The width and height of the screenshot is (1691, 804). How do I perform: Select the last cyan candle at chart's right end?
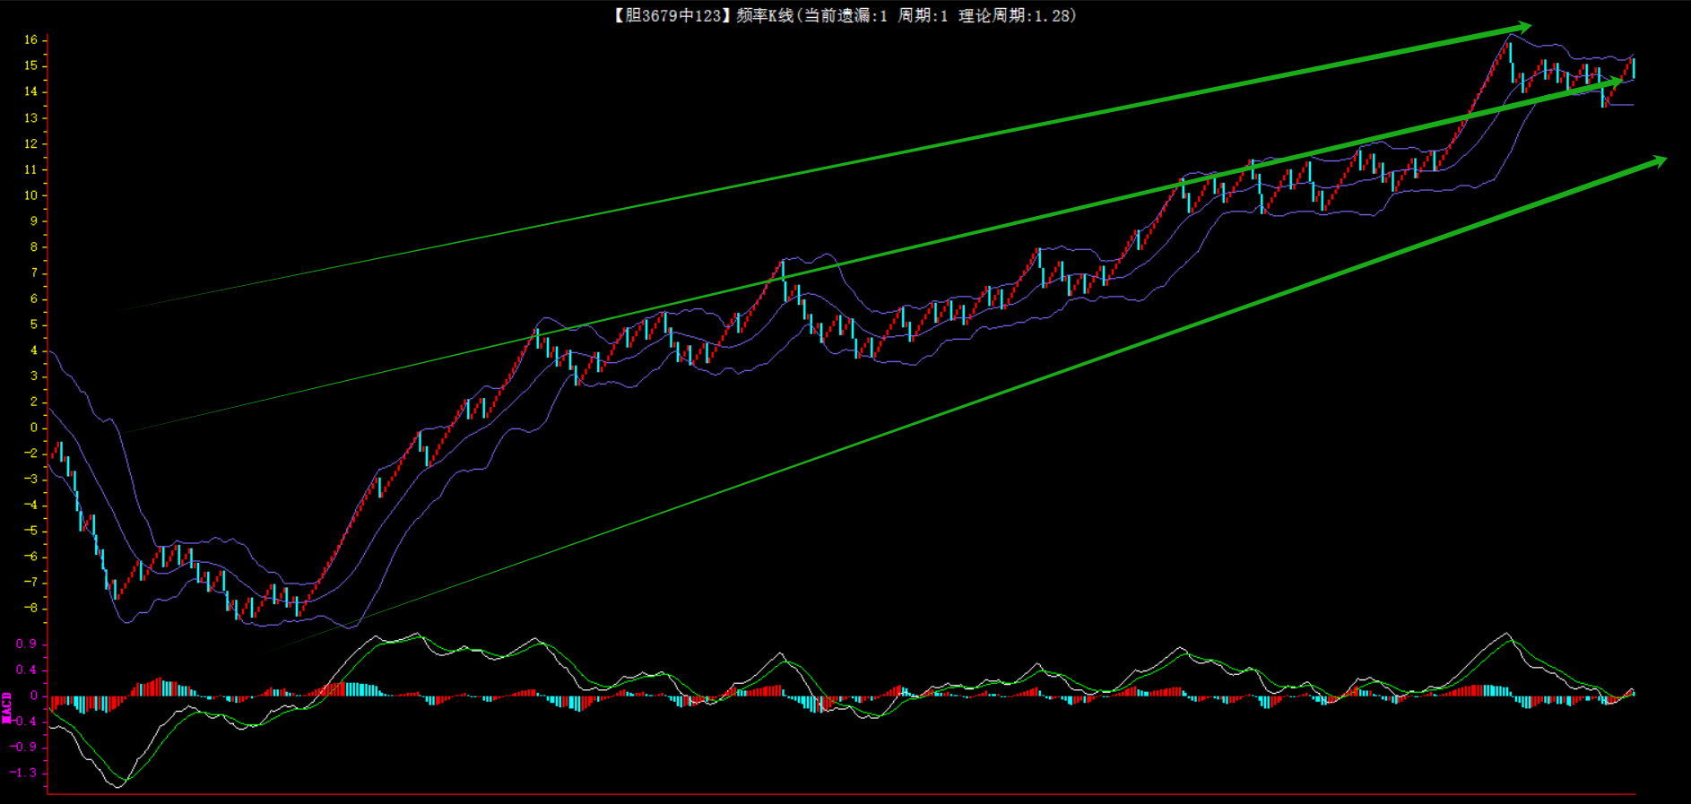click(x=1634, y=68)
